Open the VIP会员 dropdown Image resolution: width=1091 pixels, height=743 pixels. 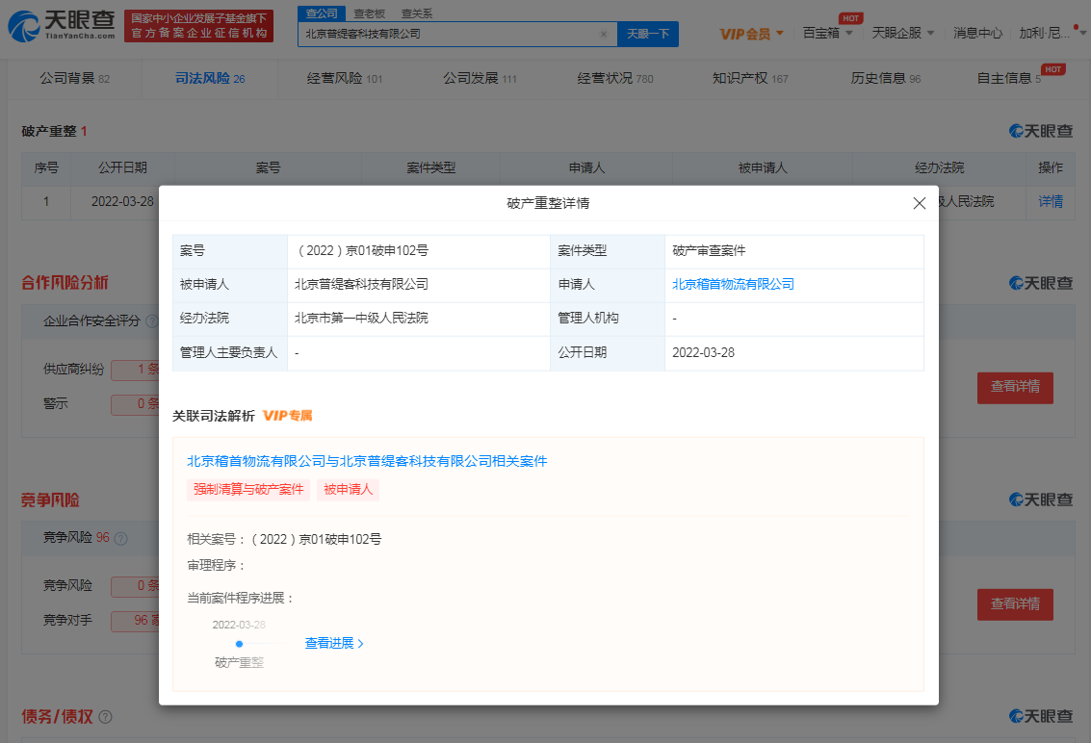click(x=751, y=34)
